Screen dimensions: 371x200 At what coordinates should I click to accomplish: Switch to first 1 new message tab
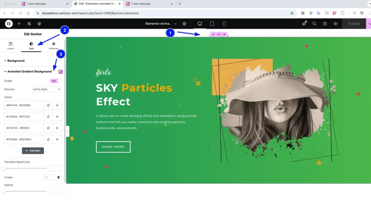(x=45, y=4)
